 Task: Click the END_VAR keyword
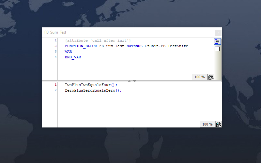(x=73, y=57)
